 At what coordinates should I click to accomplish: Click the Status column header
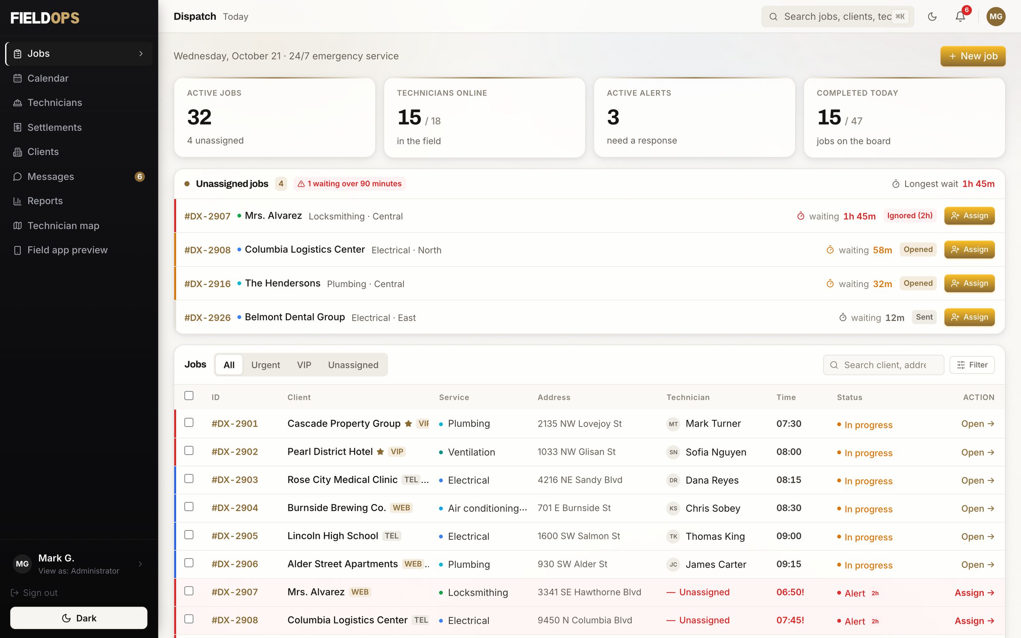849,397
